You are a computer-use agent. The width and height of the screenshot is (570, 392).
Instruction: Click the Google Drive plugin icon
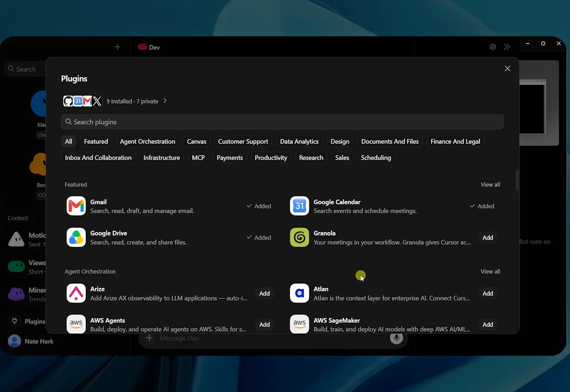[x=76, y=237]
